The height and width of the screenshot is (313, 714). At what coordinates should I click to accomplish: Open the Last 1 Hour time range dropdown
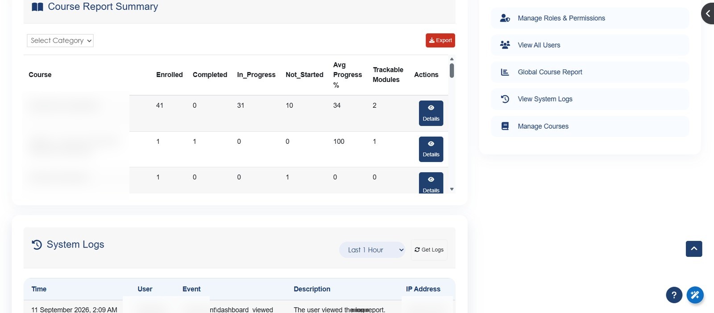click(x=372, y=250)
